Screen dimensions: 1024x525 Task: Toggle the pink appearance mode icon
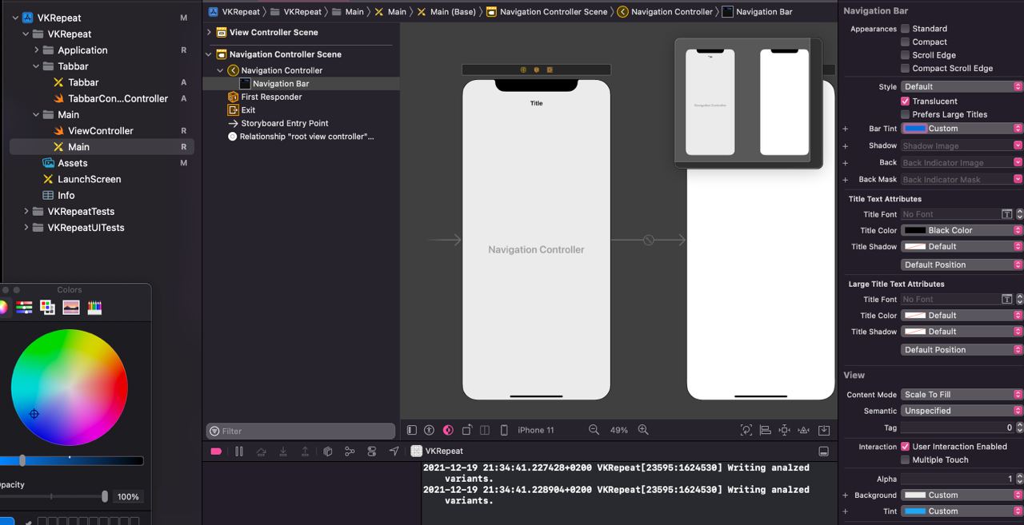448,430
